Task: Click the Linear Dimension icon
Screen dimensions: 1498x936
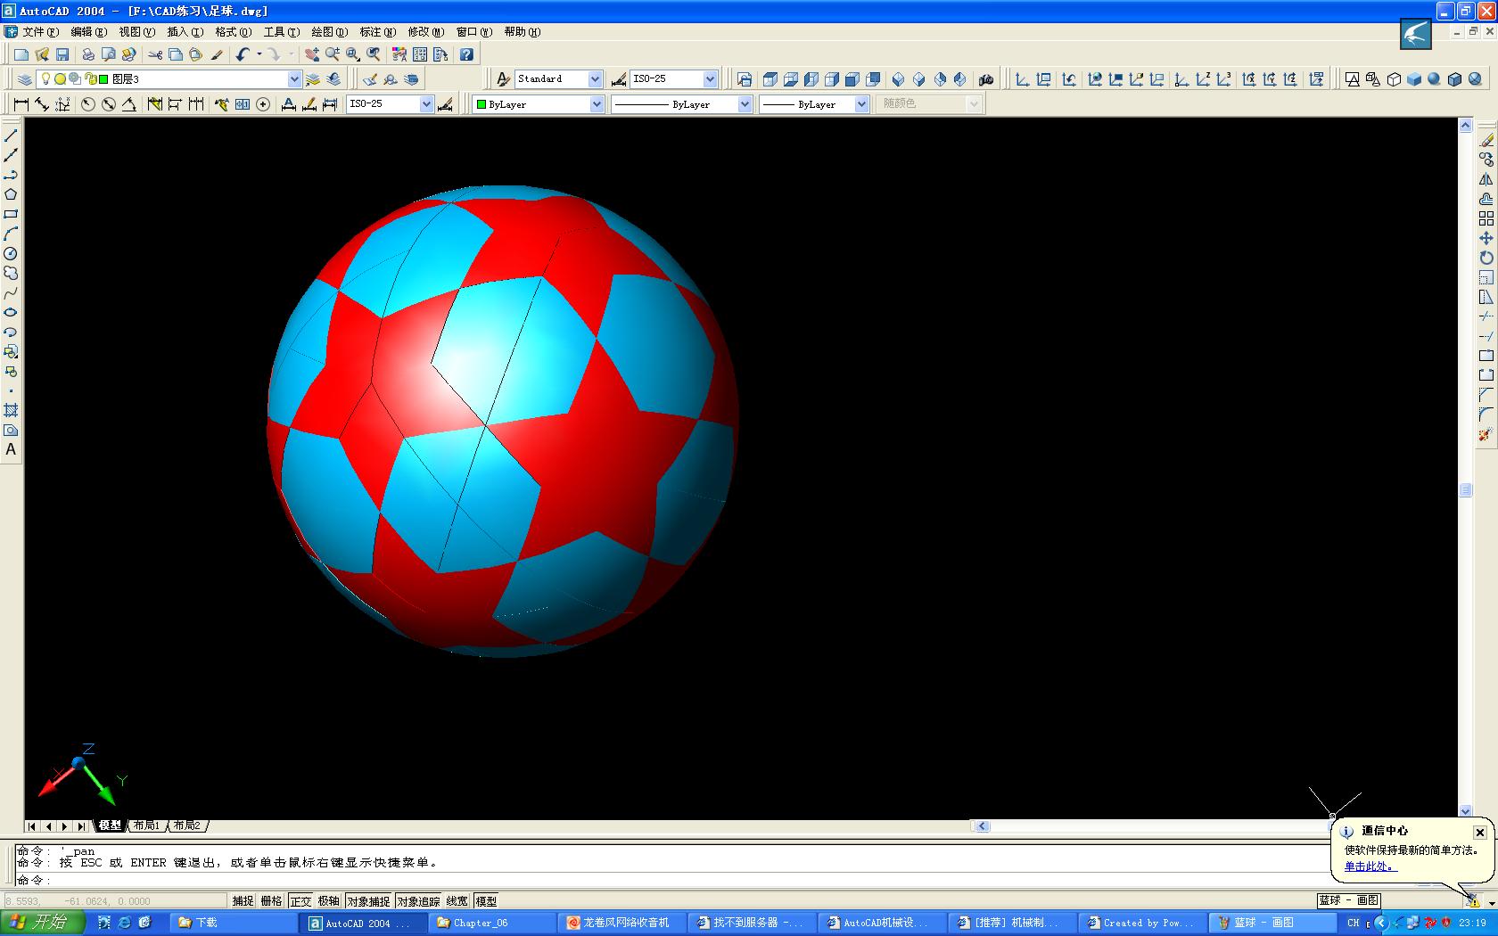Action: 21,104
